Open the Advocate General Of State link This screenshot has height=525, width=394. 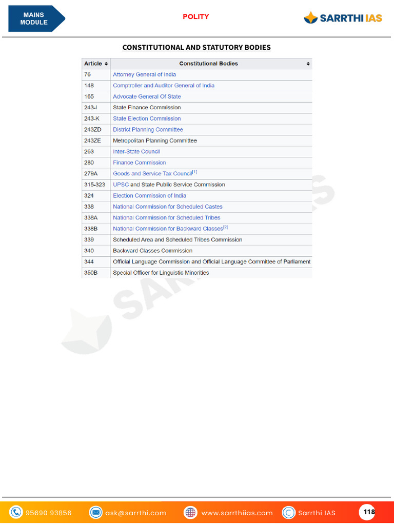pyautogui.click(x=147, y=96)
